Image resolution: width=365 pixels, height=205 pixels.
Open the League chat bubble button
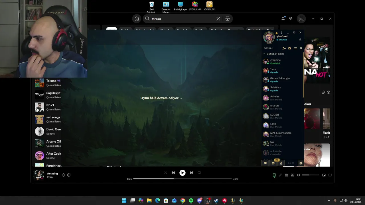pyautogui.click(x=265, y=163)
